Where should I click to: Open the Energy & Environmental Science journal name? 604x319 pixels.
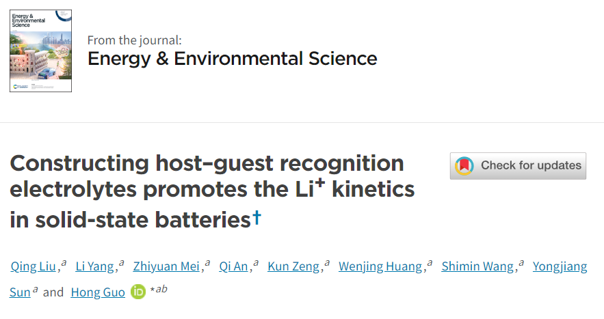pos(233,59)
